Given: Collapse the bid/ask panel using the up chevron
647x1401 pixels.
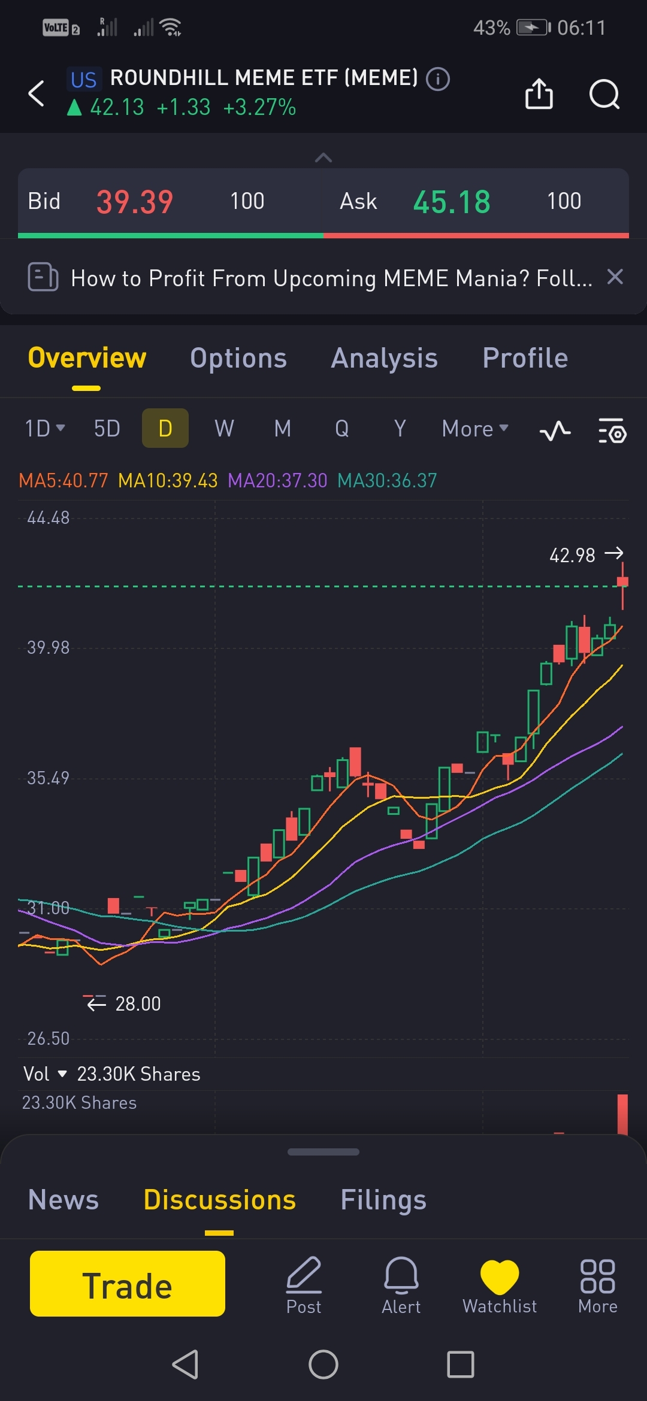Looking at the screenshot, I should (323, 157).
